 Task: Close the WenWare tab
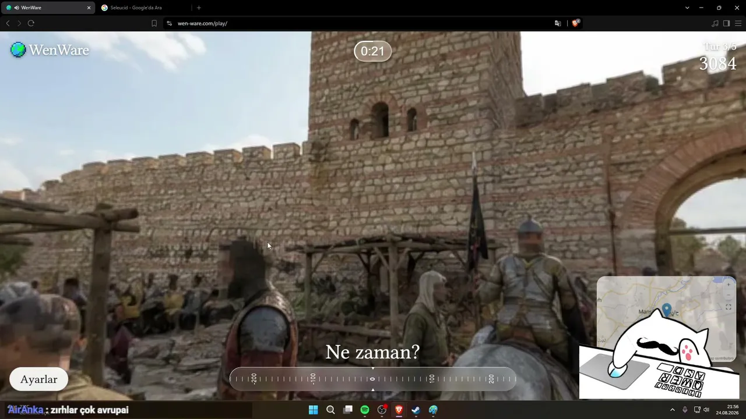point(89,8)
